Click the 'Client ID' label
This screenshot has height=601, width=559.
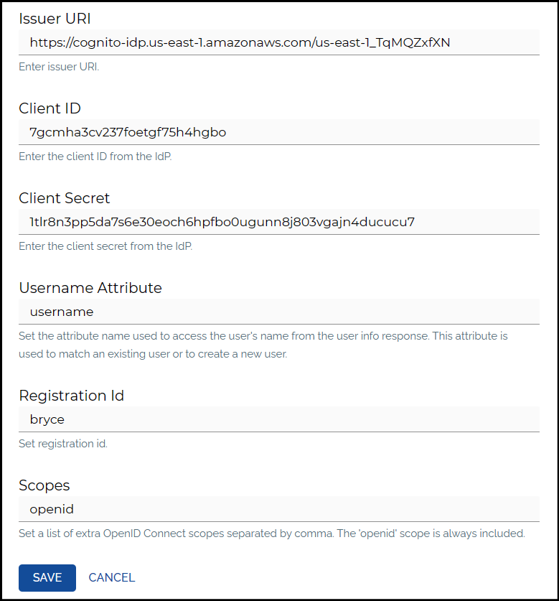coord(50,108)
